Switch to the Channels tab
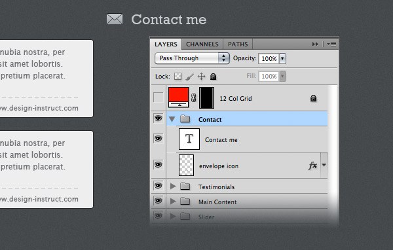This screenshot has height=250, width=393. 202,45
